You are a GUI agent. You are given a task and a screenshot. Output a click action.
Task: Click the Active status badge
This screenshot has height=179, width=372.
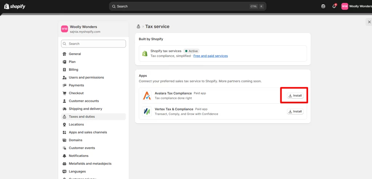click(x=191, y=51)
